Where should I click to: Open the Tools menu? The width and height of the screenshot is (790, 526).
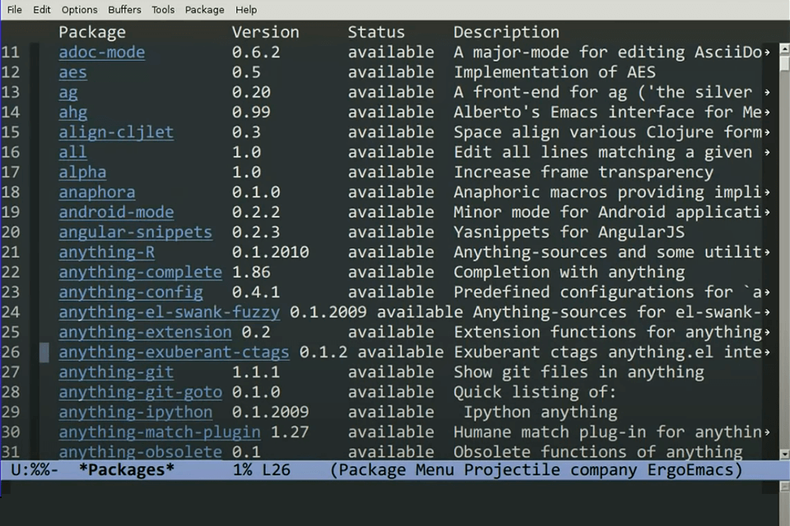click(163, 10)
